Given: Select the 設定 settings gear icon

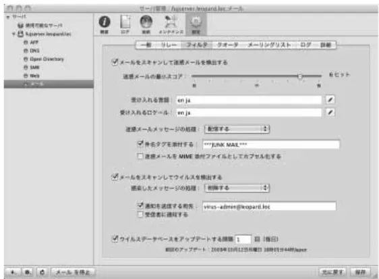Looking at the screenshot, I should [196, 24].
